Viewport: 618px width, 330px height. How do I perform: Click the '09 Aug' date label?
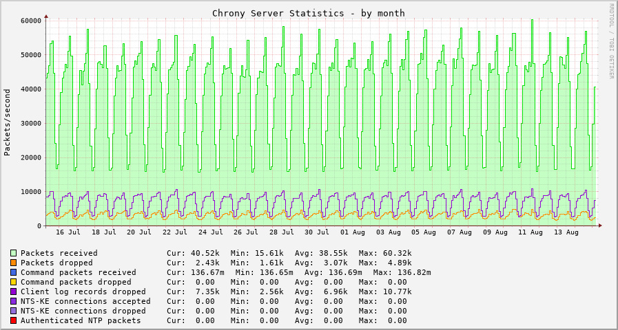[495, 232]
